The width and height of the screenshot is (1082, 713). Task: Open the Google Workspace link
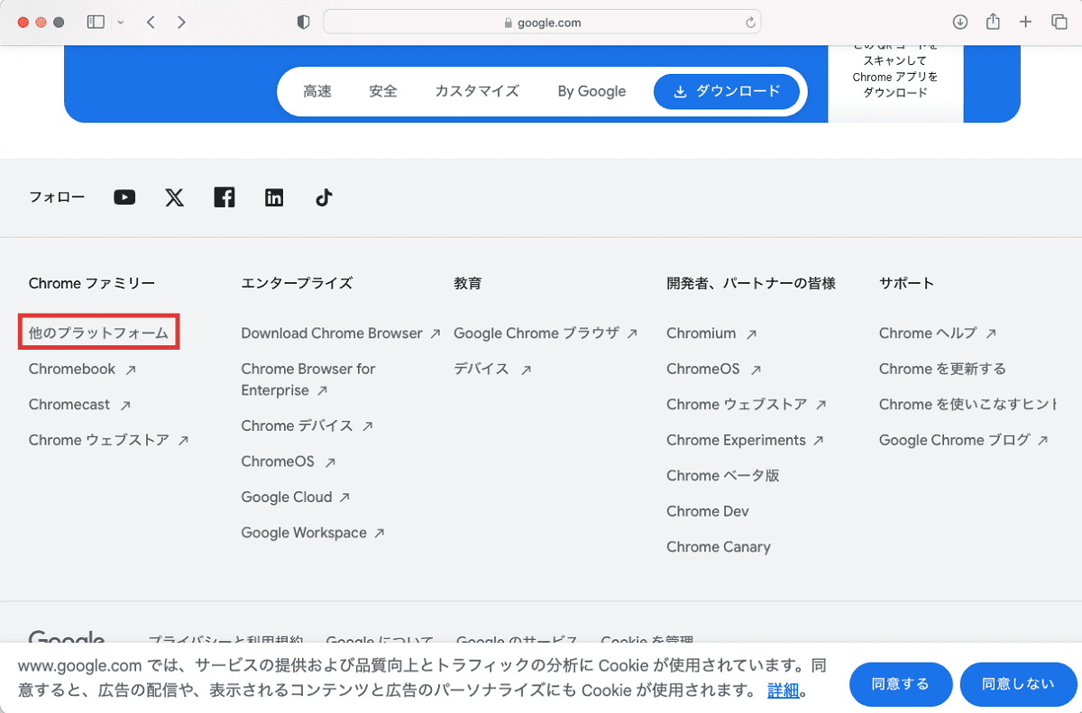pos(313,533)
